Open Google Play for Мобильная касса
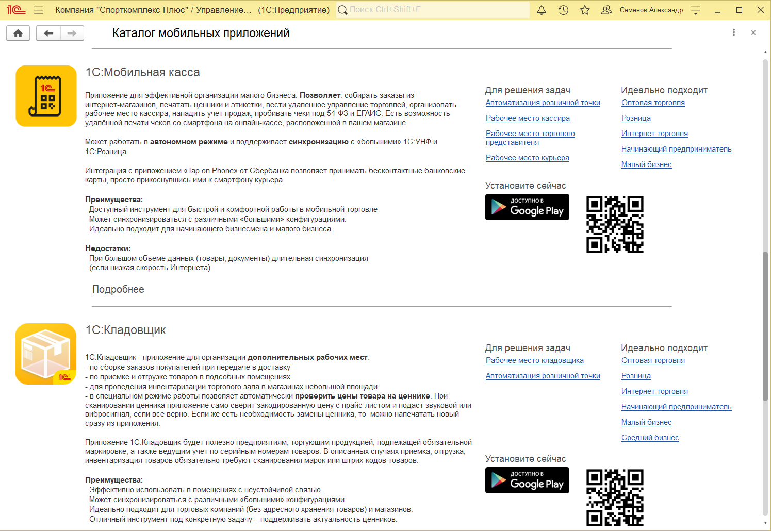Screen dimensions: 771x531 [527, 207]
